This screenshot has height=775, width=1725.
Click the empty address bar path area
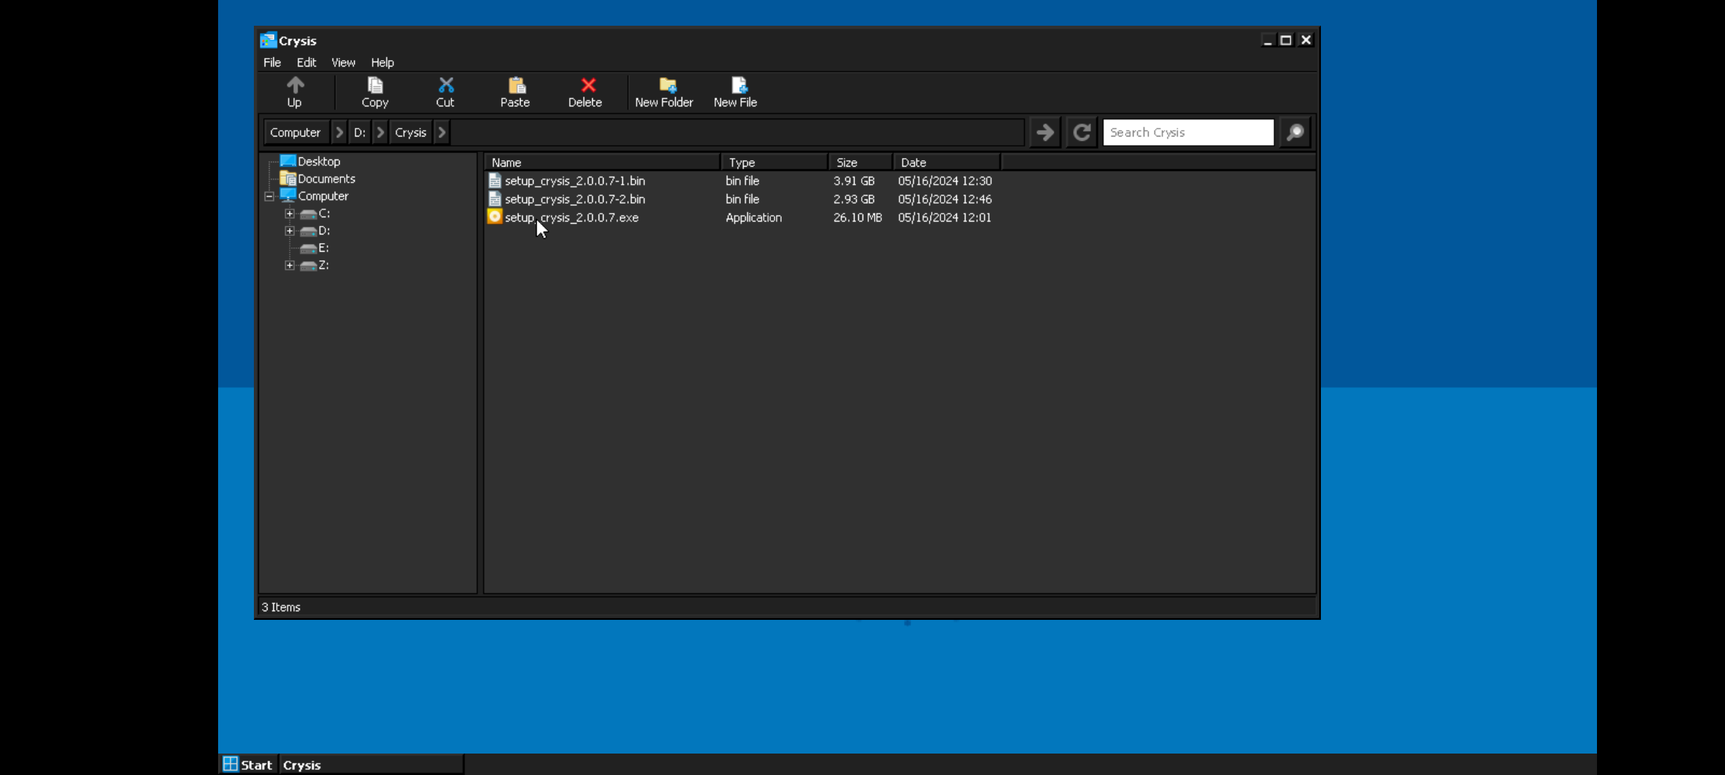737,132
